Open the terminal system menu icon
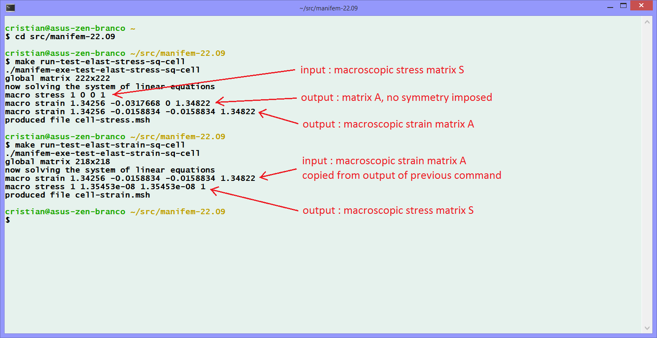The height and width of the screenshot is (338, 657). pos(10,8)
